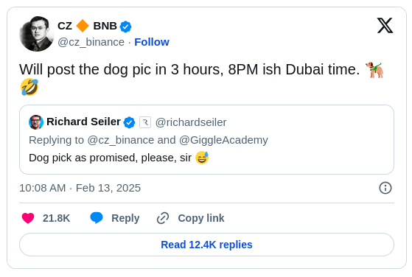Image resolution: width=412 pixels, height=277 pixels.
Task: Open CZ's profile picture
Action: coord(37,34)
